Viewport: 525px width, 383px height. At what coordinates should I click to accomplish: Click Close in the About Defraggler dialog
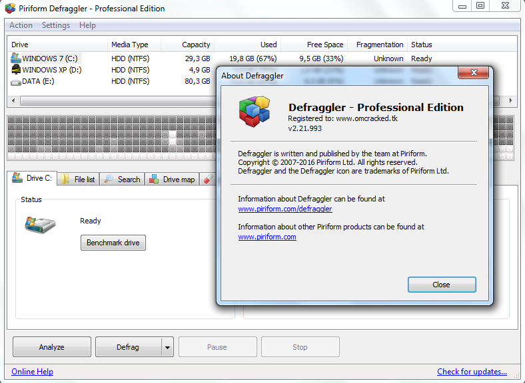coord(442,285)
